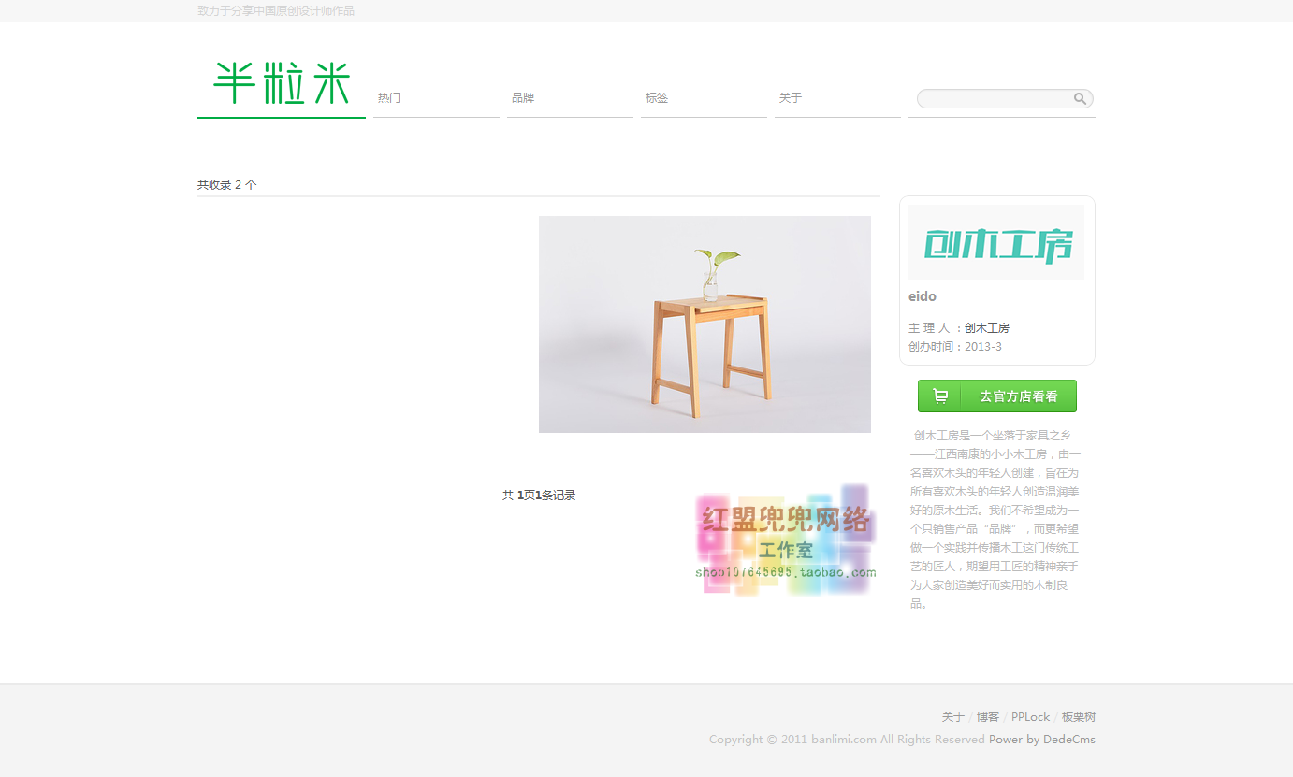This screenshot has width=1293, height=777.
Task: Click the 创木工房 brand description paragraph
Action: click(x=995, y=519)
